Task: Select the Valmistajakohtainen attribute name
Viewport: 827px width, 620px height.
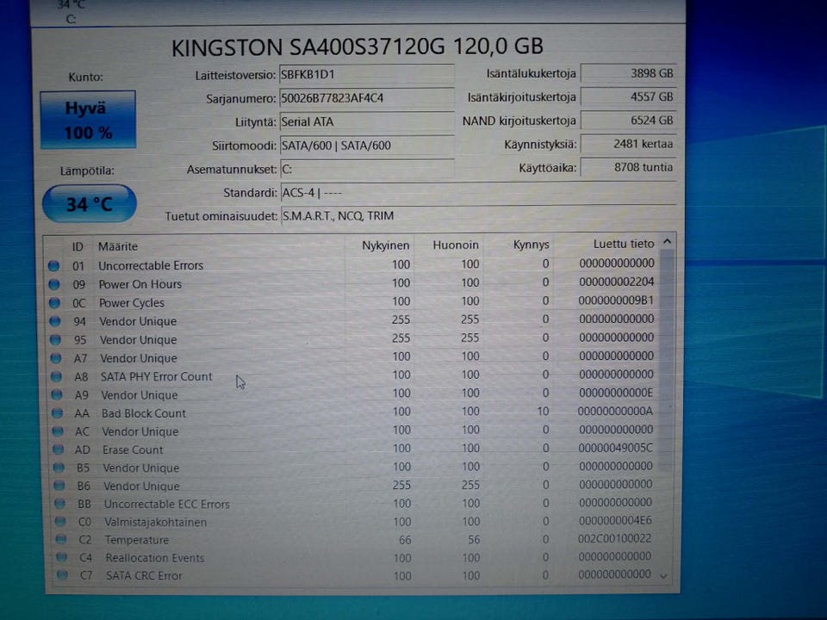Action: coord(156,522)
